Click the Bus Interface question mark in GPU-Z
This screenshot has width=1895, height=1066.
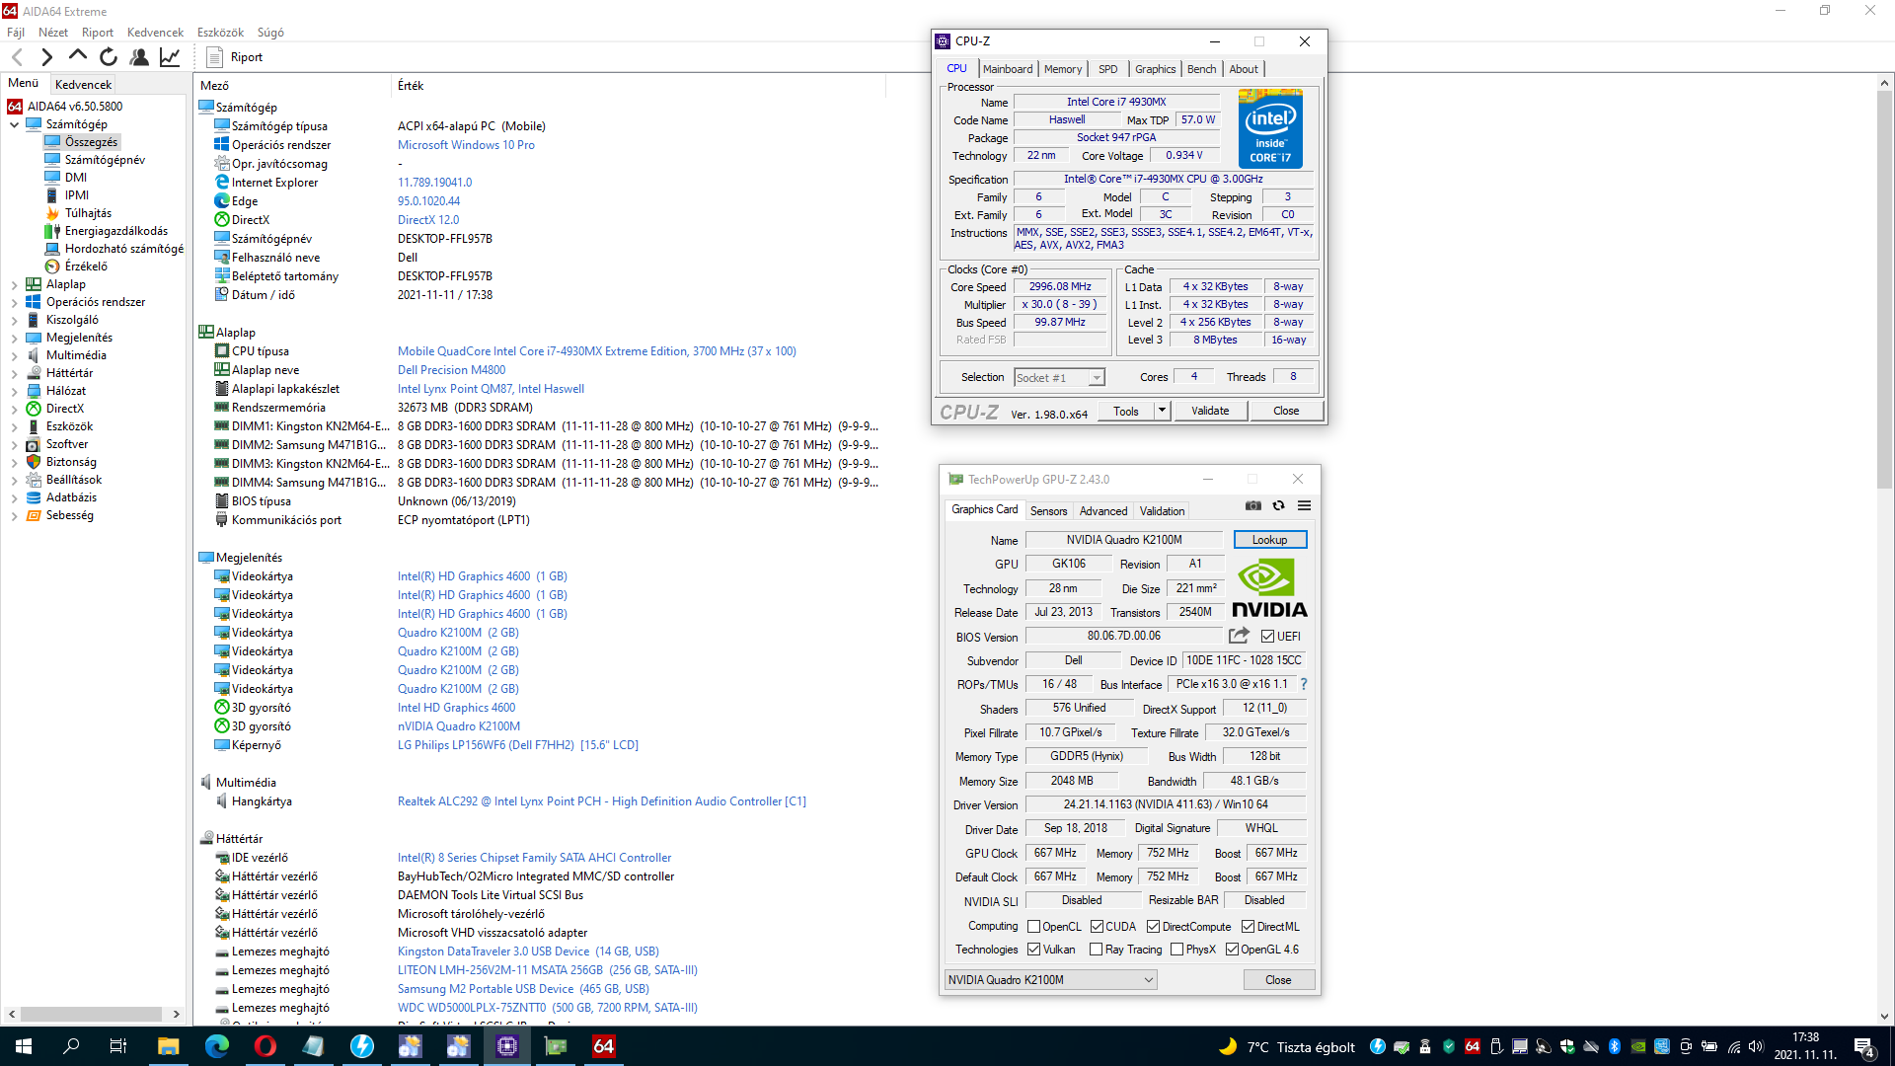point(1304,684)
